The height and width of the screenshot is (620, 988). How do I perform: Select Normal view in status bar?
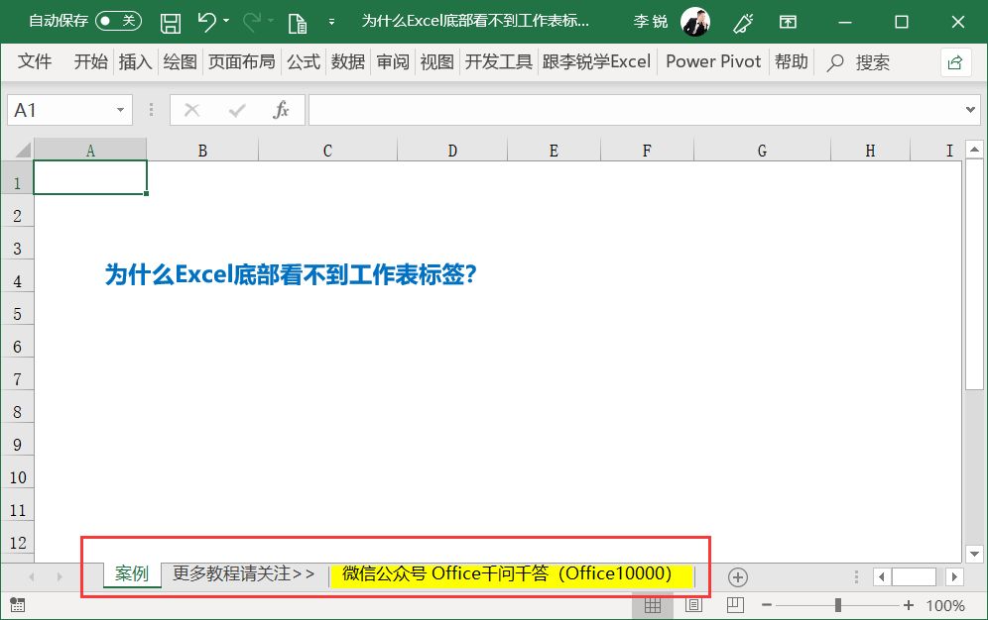(653, 604)
